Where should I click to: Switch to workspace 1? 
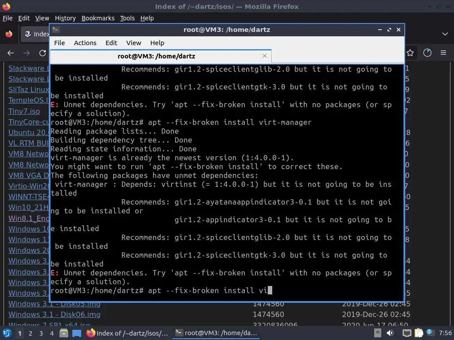click(x=20, y=333)
